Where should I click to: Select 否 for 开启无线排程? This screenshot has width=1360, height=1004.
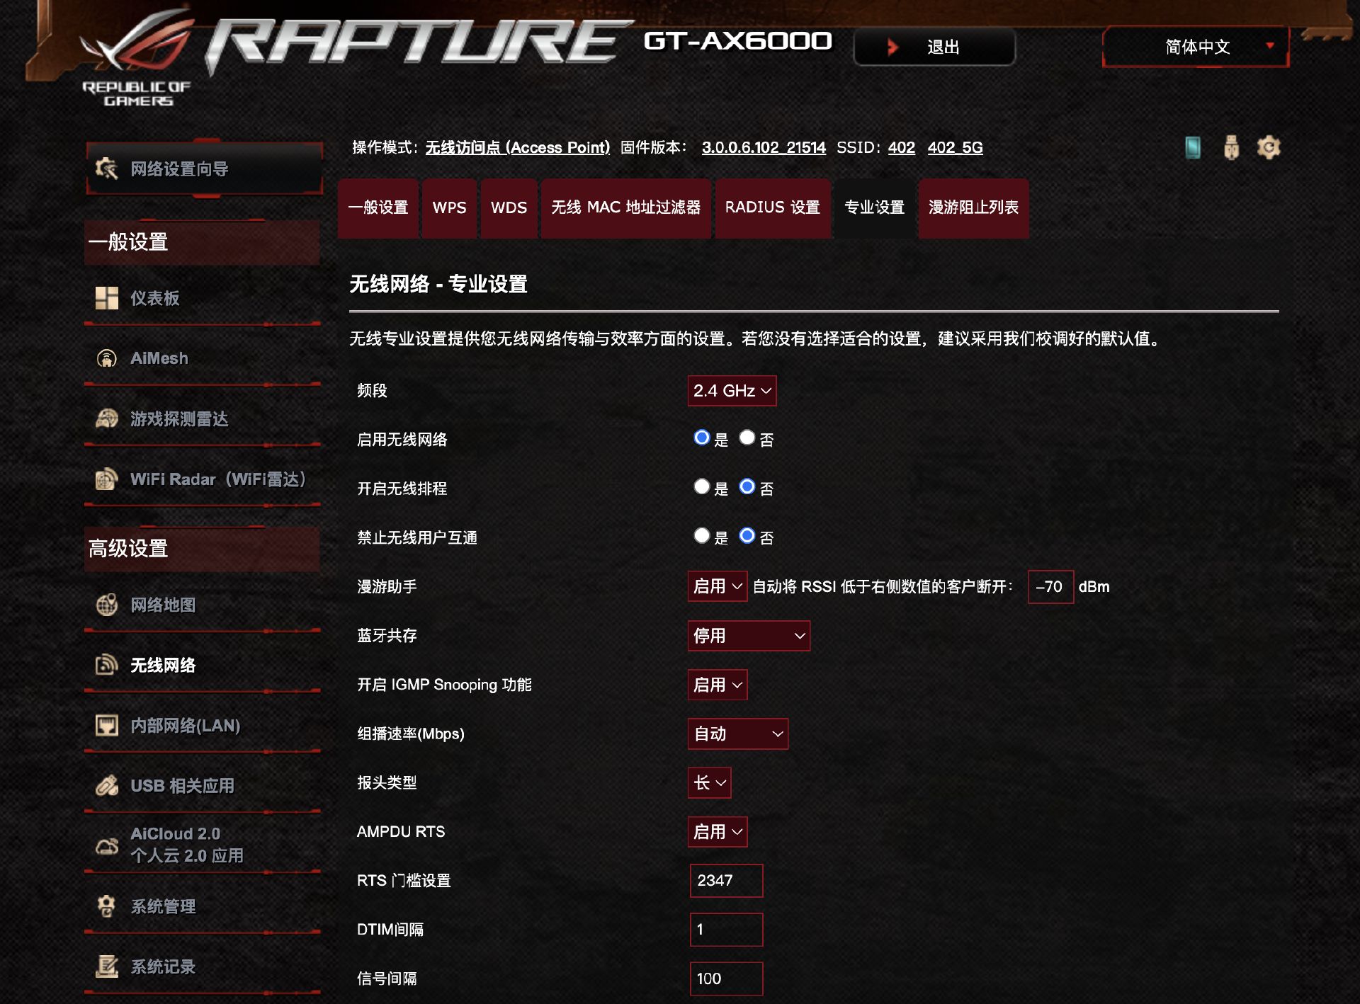click(x=747, y=486)
